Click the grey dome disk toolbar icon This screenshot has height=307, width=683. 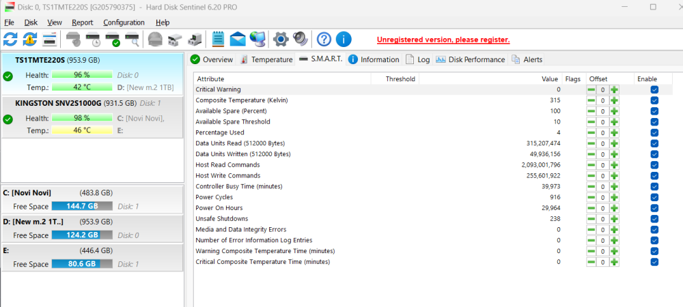(154, 40)
